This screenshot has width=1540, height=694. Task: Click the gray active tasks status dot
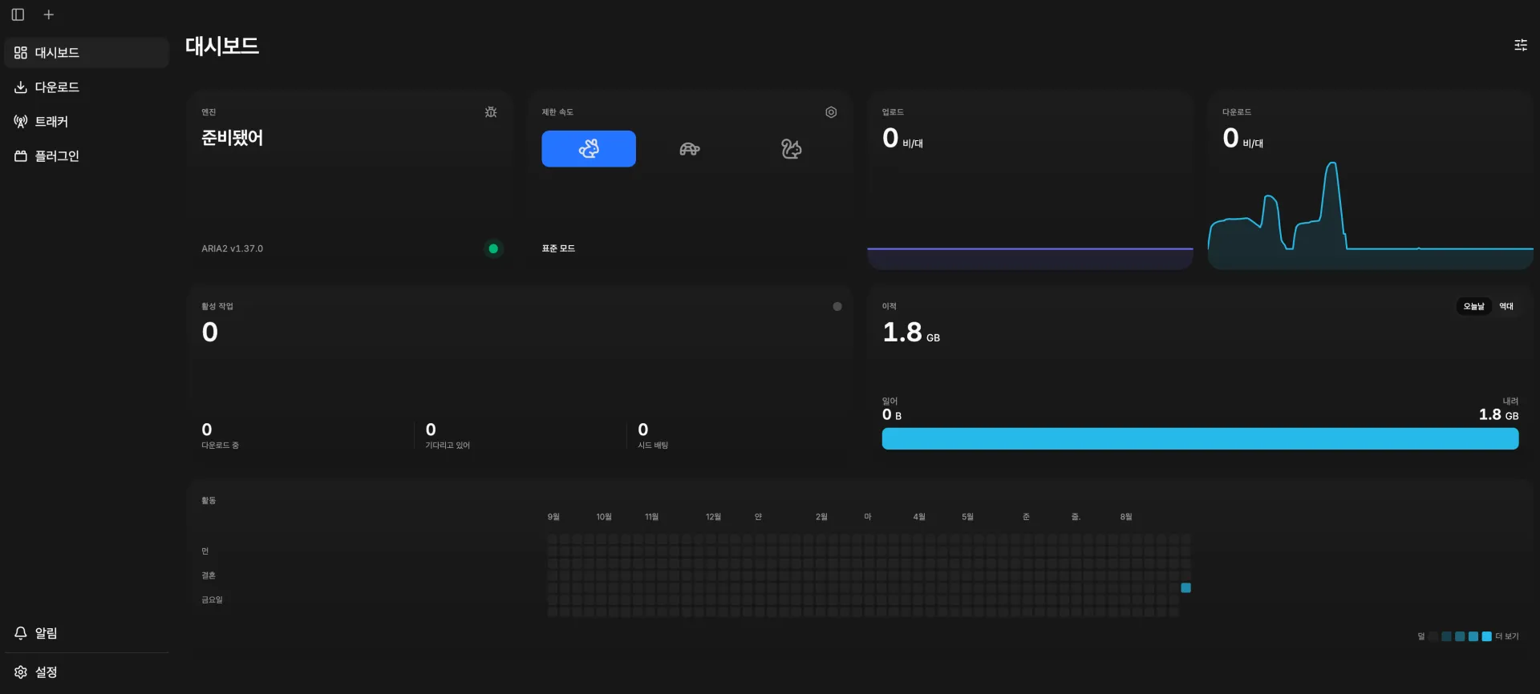(x=837, y=306)
